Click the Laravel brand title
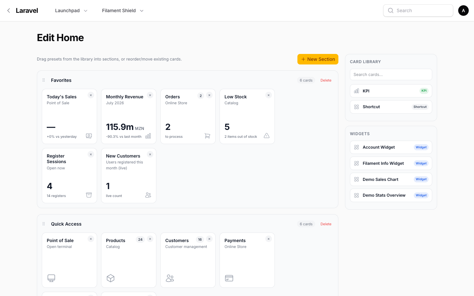 click(27, 11)
